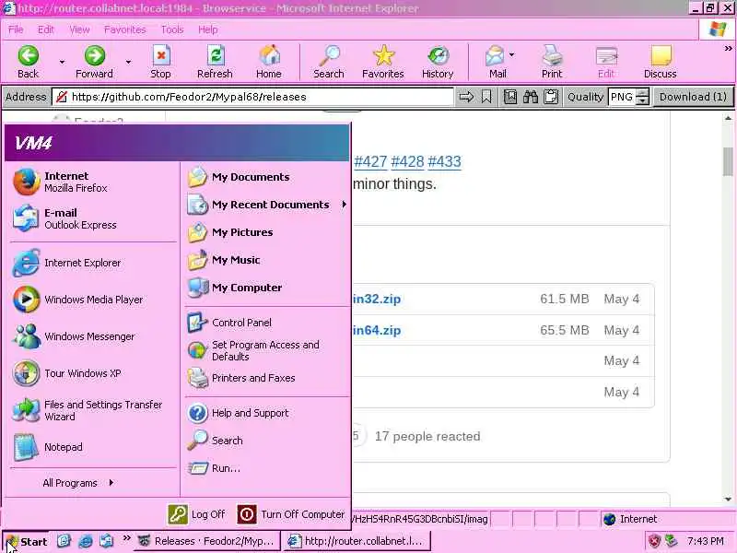Viewport: 737px width, 553px height.
Task: Launch Internet Explorer from Start menu
Action: pos(93,263)
